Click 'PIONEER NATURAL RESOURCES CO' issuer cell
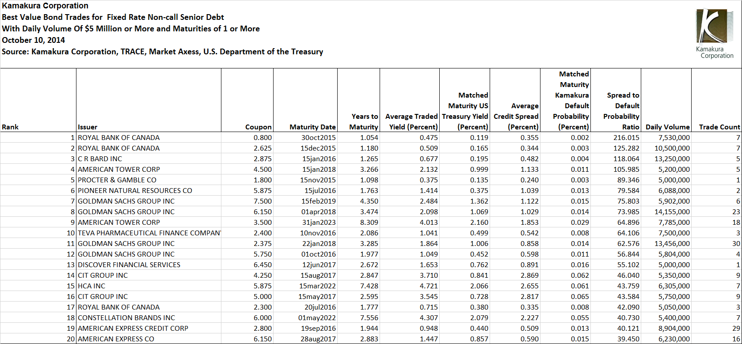Image resolution: width=742 pixels, height=344 pixels. pos(135,191)
